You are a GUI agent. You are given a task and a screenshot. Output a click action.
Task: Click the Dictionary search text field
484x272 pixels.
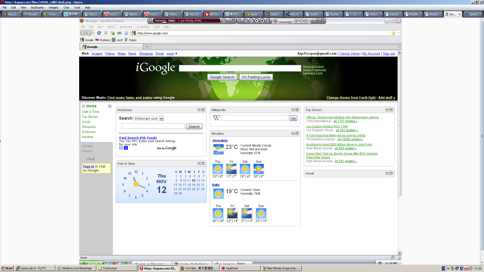point(153,126)
